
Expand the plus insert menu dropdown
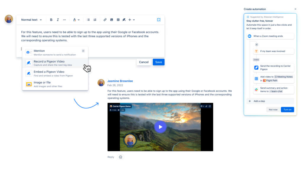[132, 20]
